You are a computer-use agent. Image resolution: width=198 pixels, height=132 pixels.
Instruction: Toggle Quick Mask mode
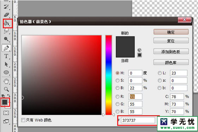tap(6, 113)
